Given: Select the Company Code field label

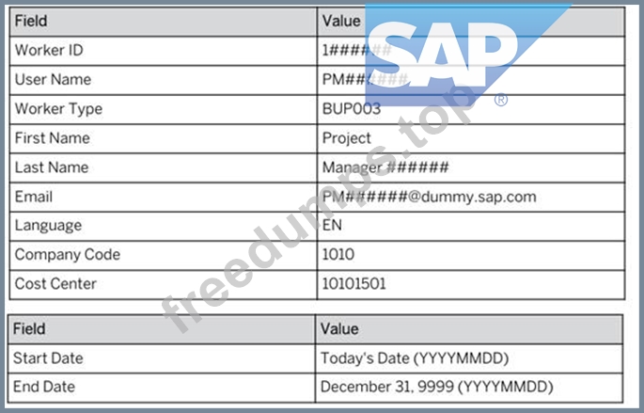Looking at the screenshot, I should click(68, 255).
